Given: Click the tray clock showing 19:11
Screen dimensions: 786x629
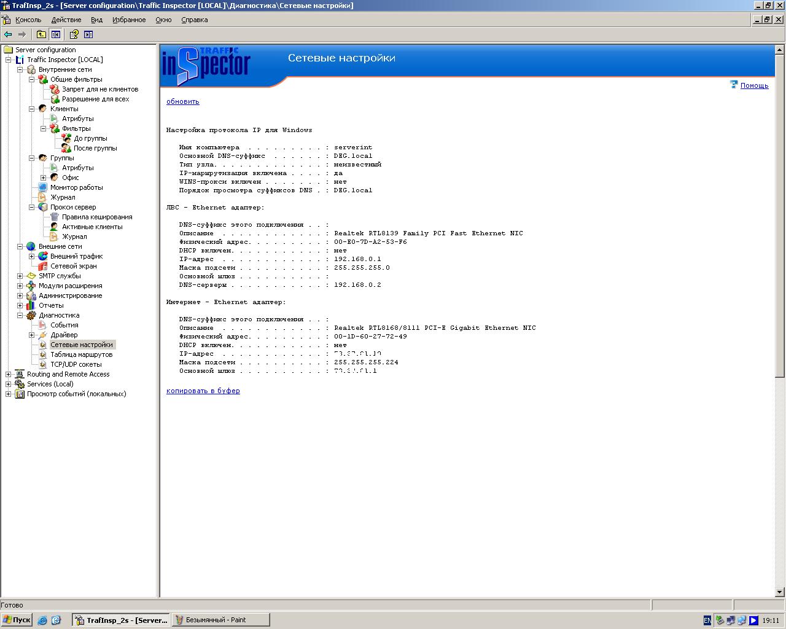Looking at the screenshot, I should coord(771,620).
